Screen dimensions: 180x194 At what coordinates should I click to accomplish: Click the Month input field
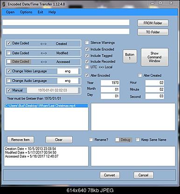click(x=110, y=89)
